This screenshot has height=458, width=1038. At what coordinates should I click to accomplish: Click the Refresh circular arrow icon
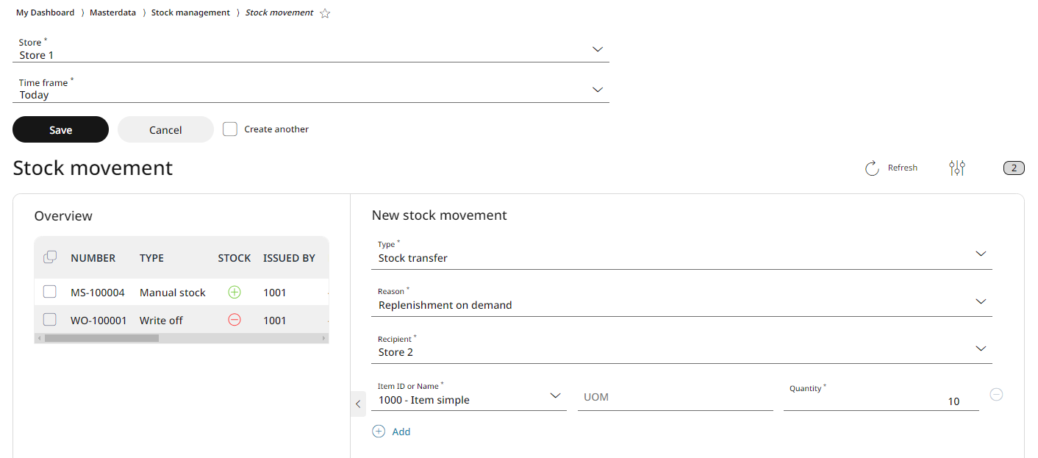[872, 168]
